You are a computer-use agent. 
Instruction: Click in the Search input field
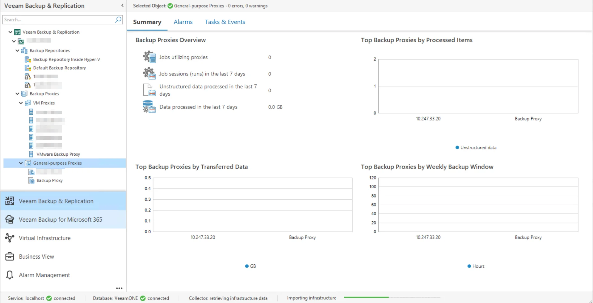pos(58,20)
